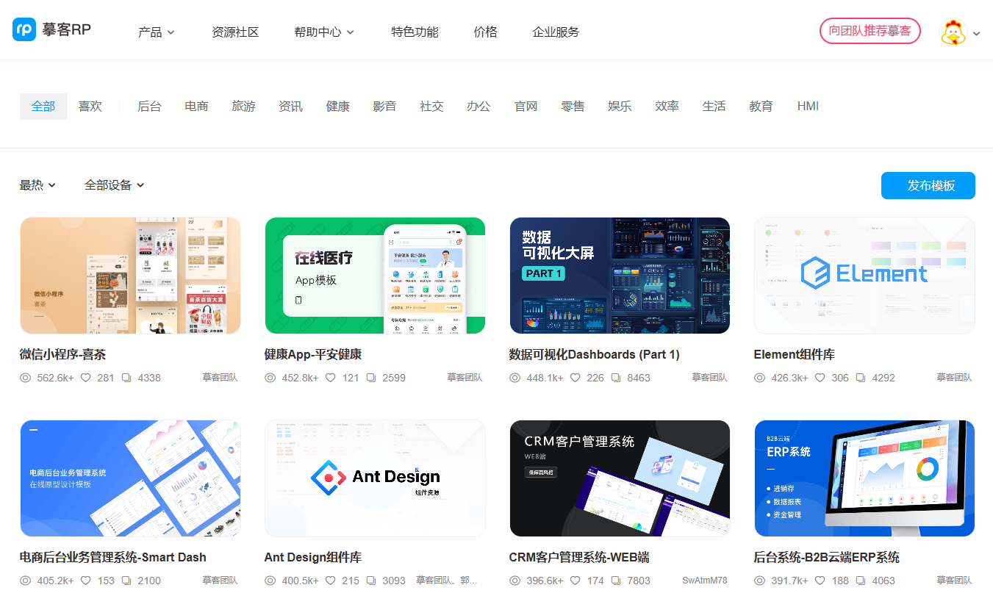Open the 在线医疗 App模板 thumbnail
993x607 pixels.
(x=375, y=276)
